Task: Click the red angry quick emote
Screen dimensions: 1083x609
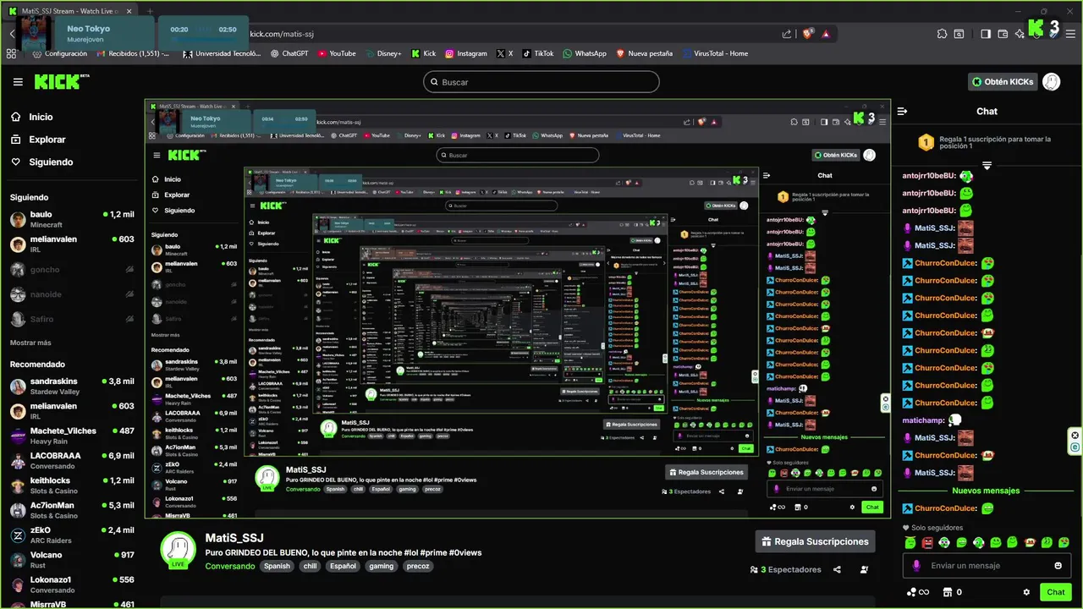Action: pyautogui.click(x=927, y=542)
